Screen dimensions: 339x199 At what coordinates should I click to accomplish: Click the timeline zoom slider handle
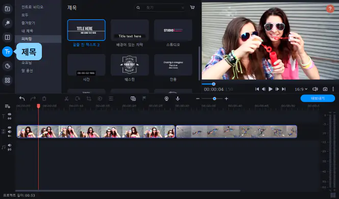(214, 99)
